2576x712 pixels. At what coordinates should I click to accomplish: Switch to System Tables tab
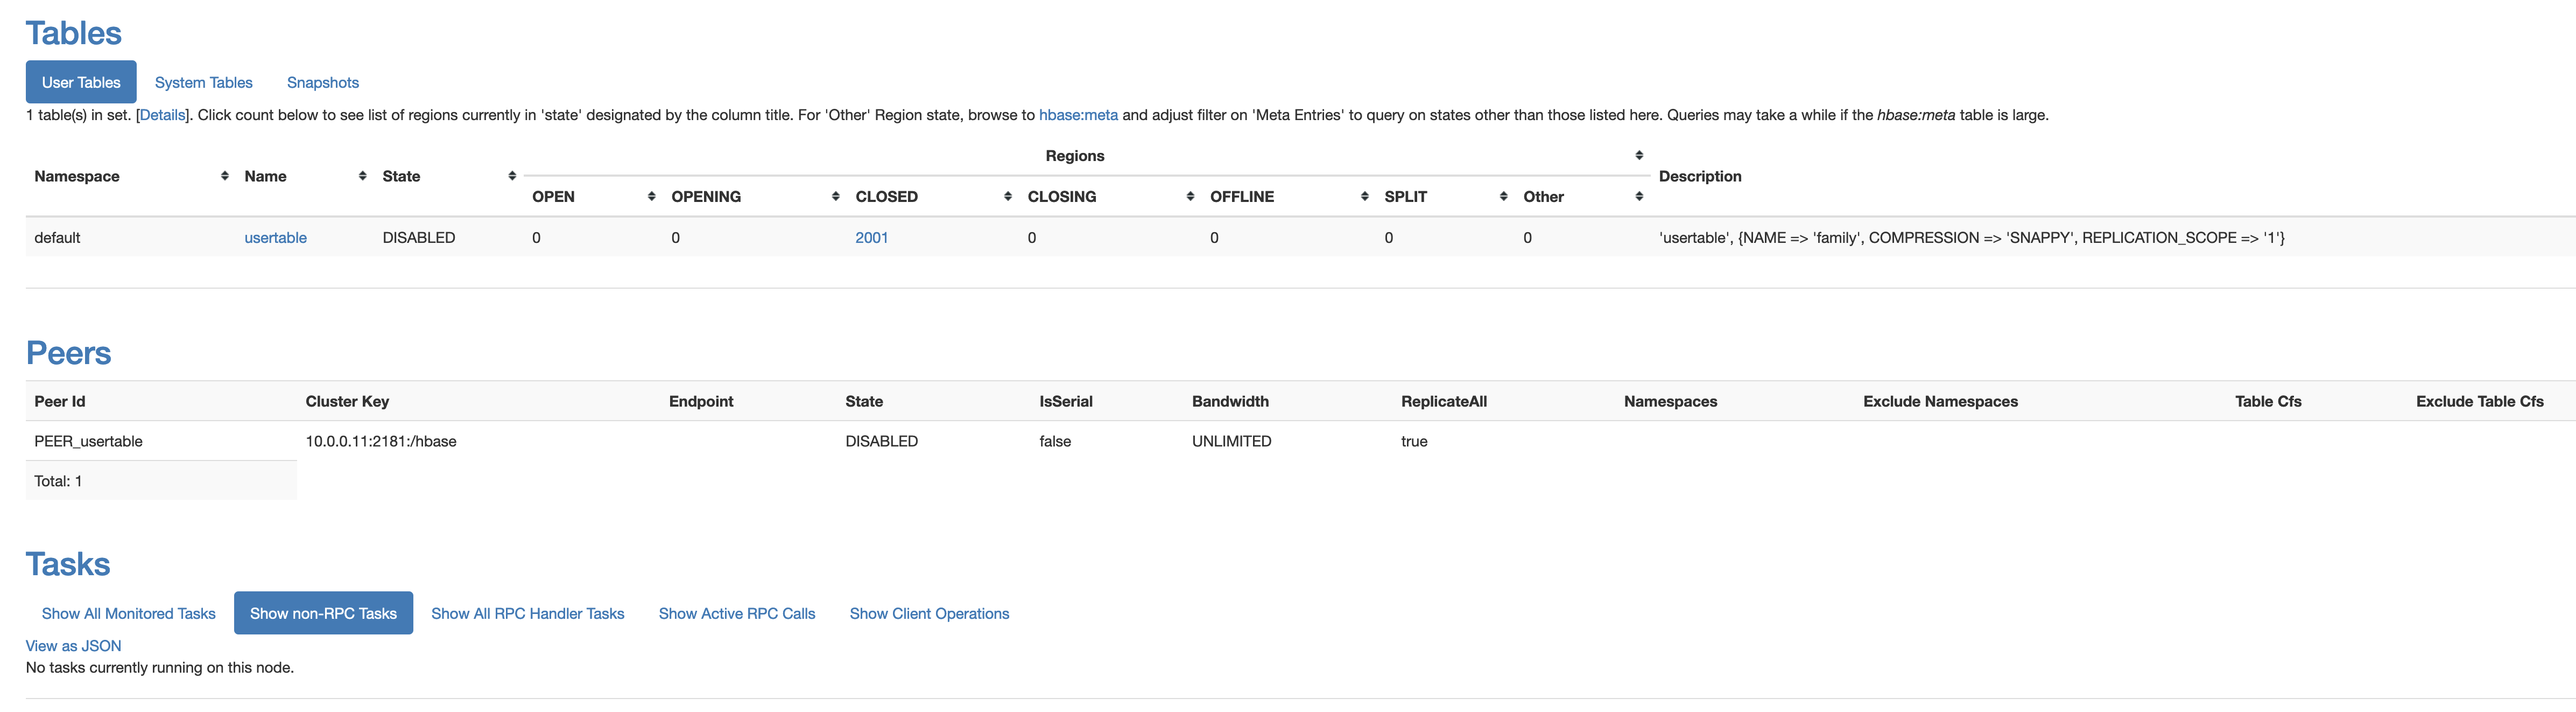[x=203, y=83]
